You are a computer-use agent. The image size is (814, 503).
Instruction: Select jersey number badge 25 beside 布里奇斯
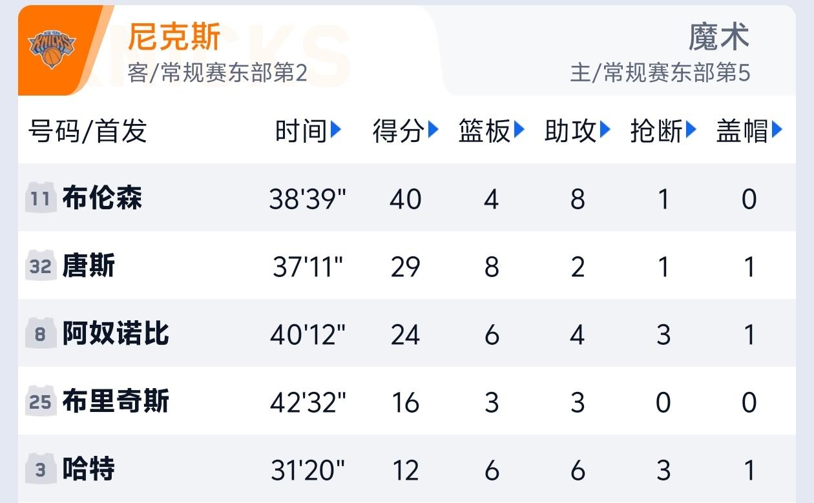40,400
